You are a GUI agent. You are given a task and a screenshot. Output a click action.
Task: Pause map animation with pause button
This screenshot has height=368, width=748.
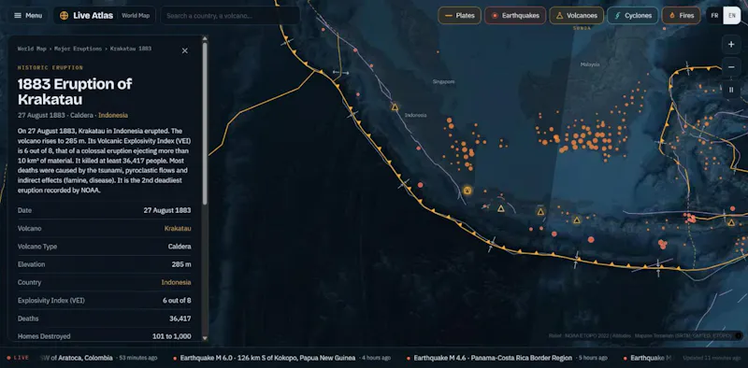coord(731,89)
